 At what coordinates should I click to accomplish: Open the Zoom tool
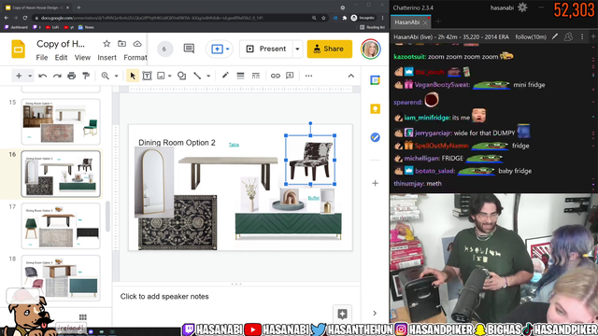point(106,76)
